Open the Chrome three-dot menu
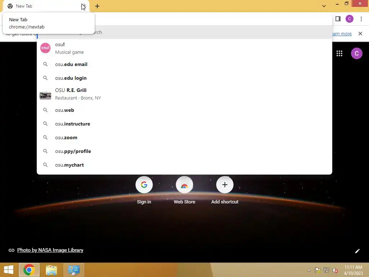Screen dimensions: 369x277 tap(361, 19)
